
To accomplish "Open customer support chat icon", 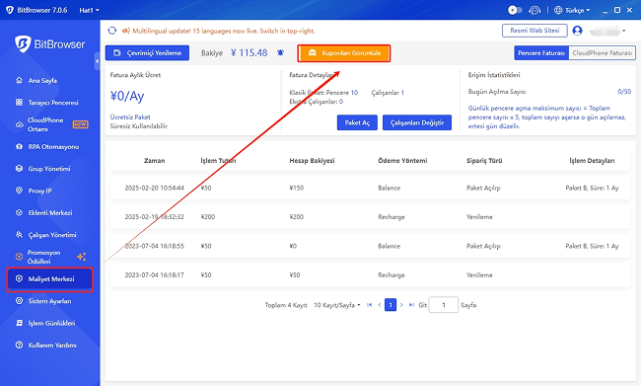I will 534,10.
